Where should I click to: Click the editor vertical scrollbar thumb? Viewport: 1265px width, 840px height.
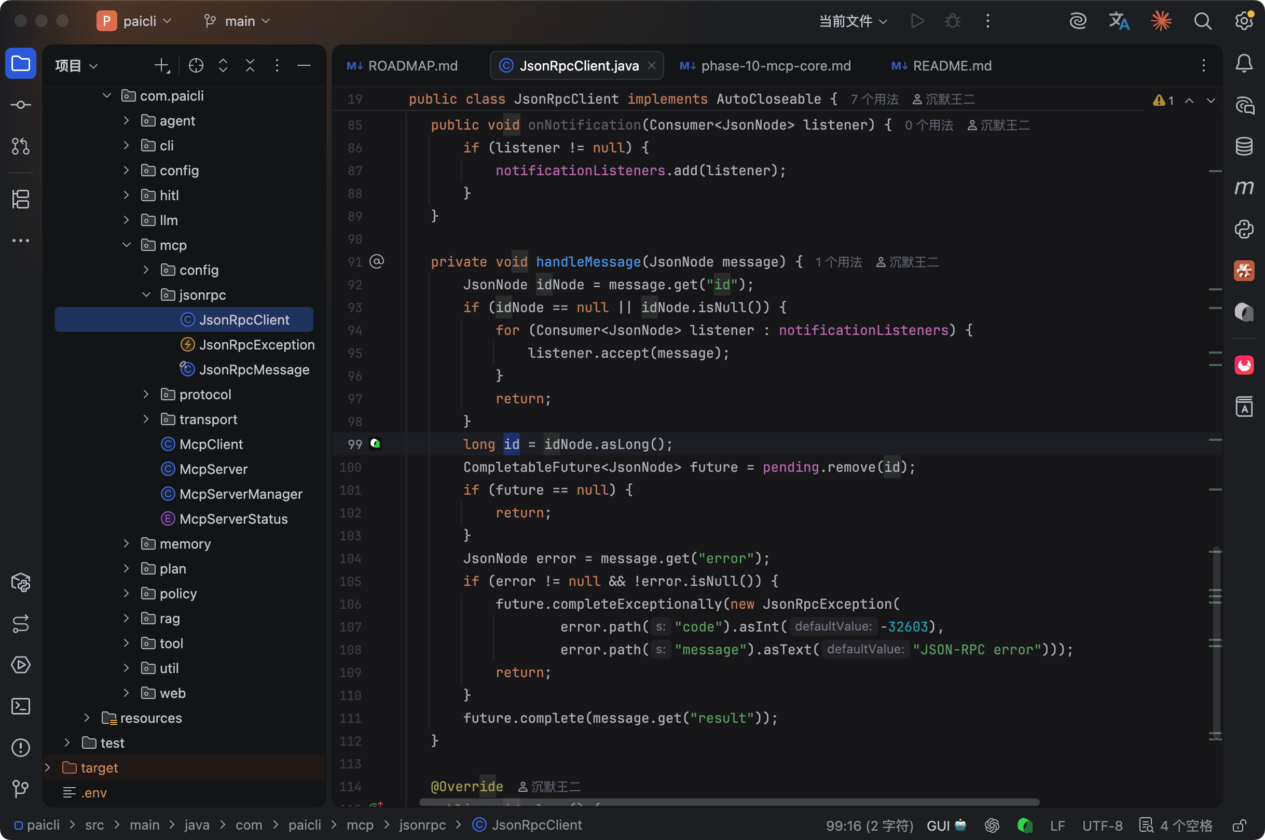pos(1216,645)
